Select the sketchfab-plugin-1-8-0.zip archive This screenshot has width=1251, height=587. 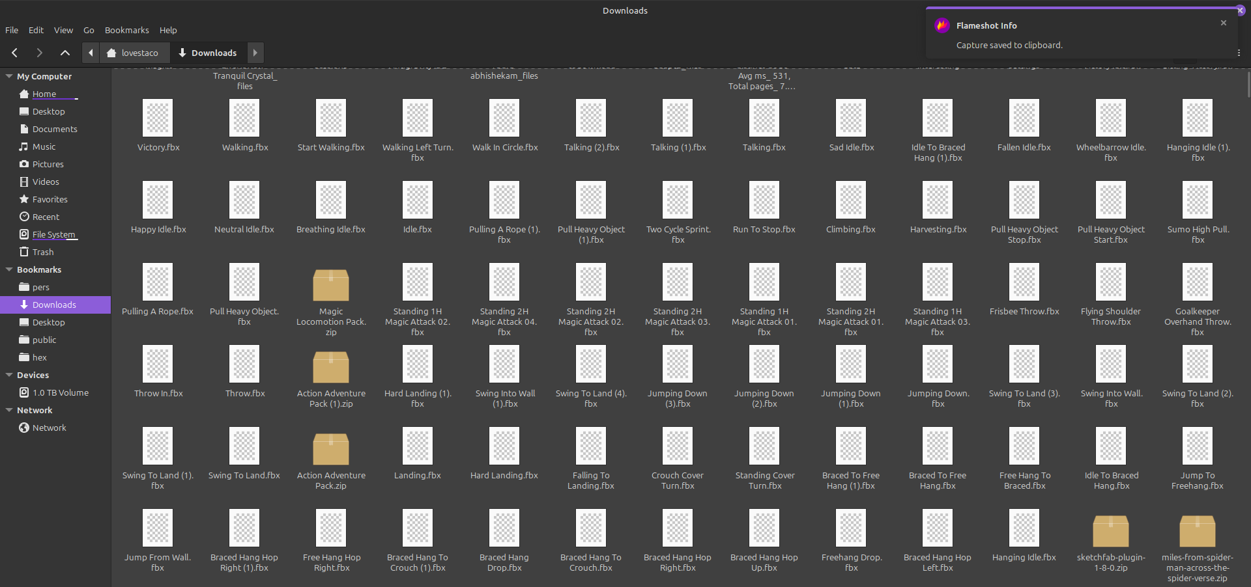click(x=1111, y=543)
